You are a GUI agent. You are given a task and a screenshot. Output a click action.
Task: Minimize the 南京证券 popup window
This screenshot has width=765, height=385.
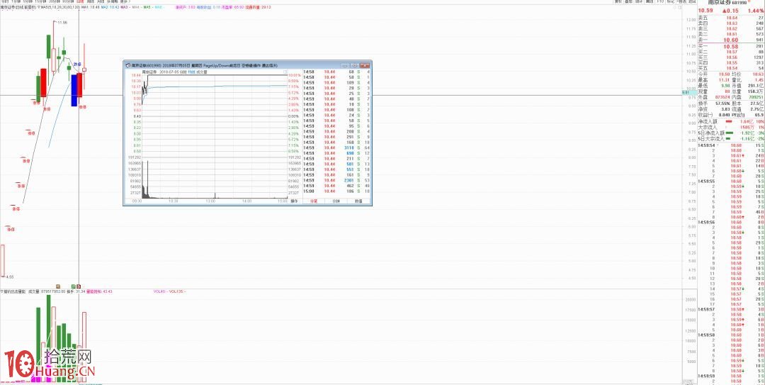pyautogui.click(x=346, y=65)
